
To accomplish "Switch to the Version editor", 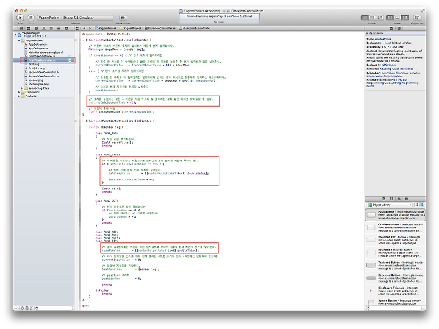I will point(380,18).
